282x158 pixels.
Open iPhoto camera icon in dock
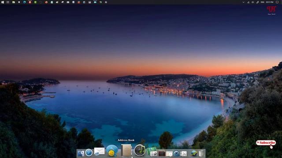152,152
